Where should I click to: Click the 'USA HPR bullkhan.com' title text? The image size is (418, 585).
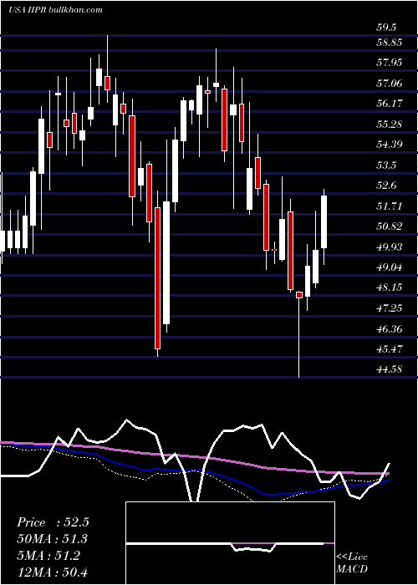click(55, 9)
